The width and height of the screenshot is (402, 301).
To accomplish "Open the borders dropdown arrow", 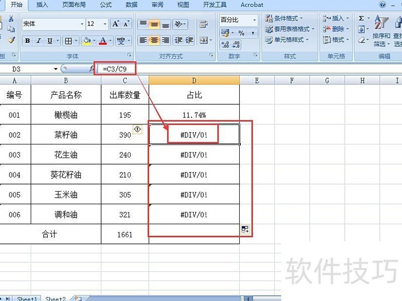I will [x=76, y=41].
